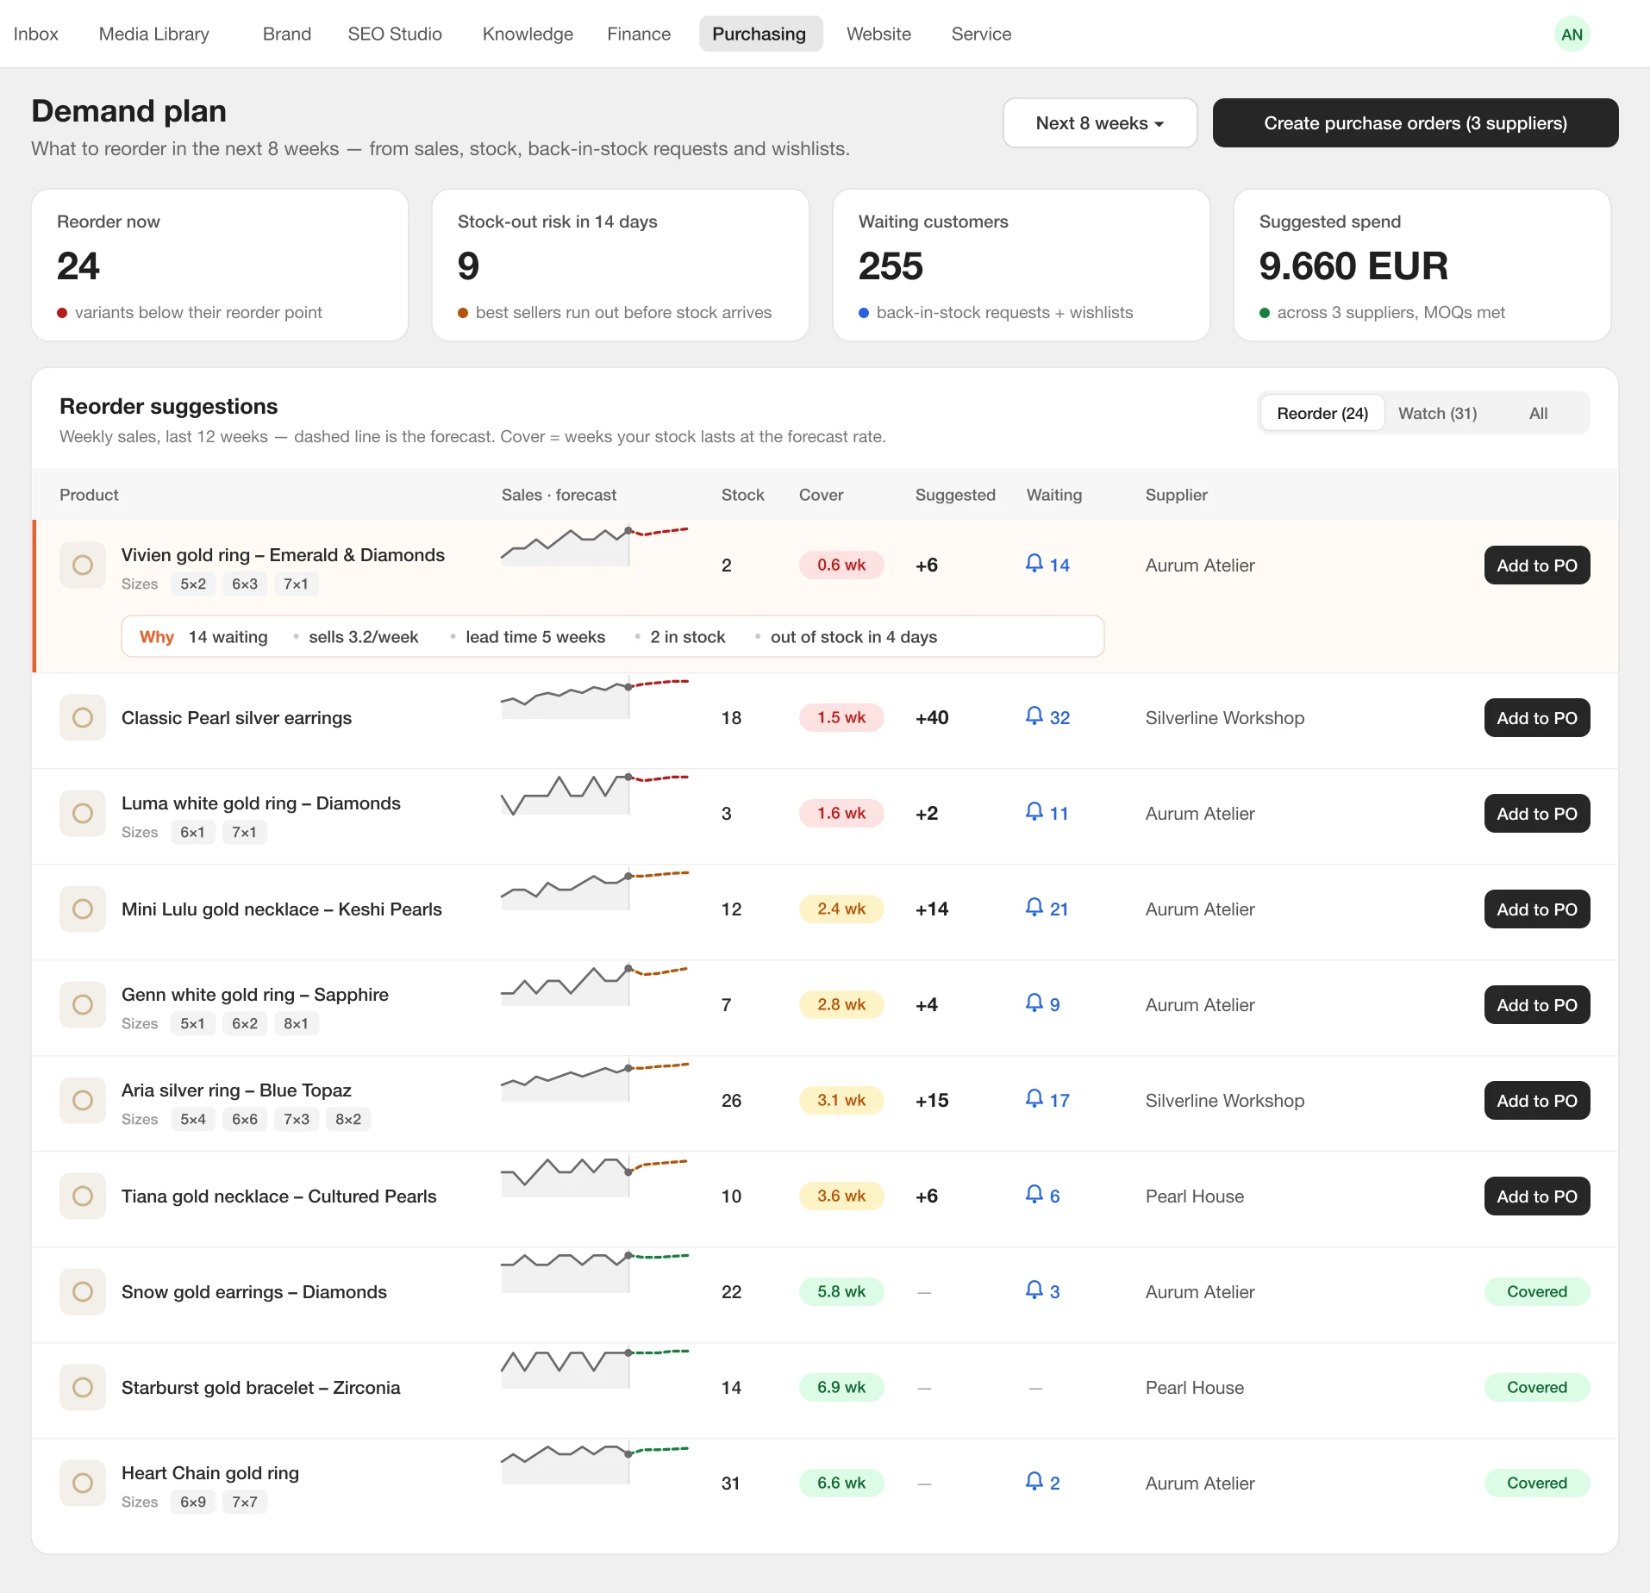Click the Vivien gold ring sales sparkline
This screenshot has height=1593, width=1650.
click(x=595, y=546)
